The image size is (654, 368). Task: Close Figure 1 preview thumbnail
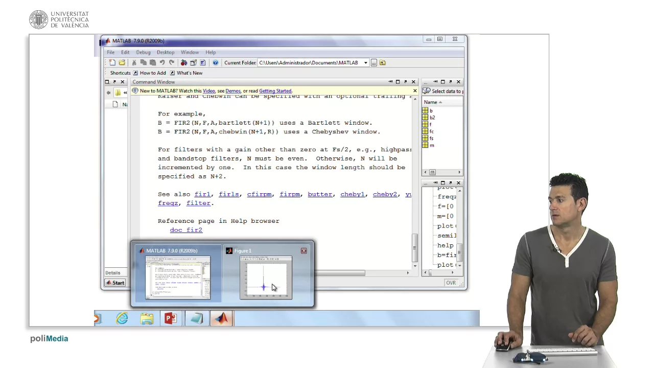coord(304,250)
